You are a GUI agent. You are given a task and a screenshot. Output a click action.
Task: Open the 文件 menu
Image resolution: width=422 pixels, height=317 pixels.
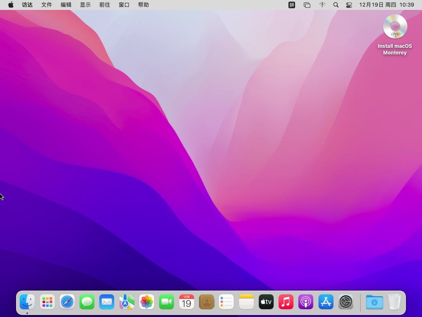click(47, 5)
